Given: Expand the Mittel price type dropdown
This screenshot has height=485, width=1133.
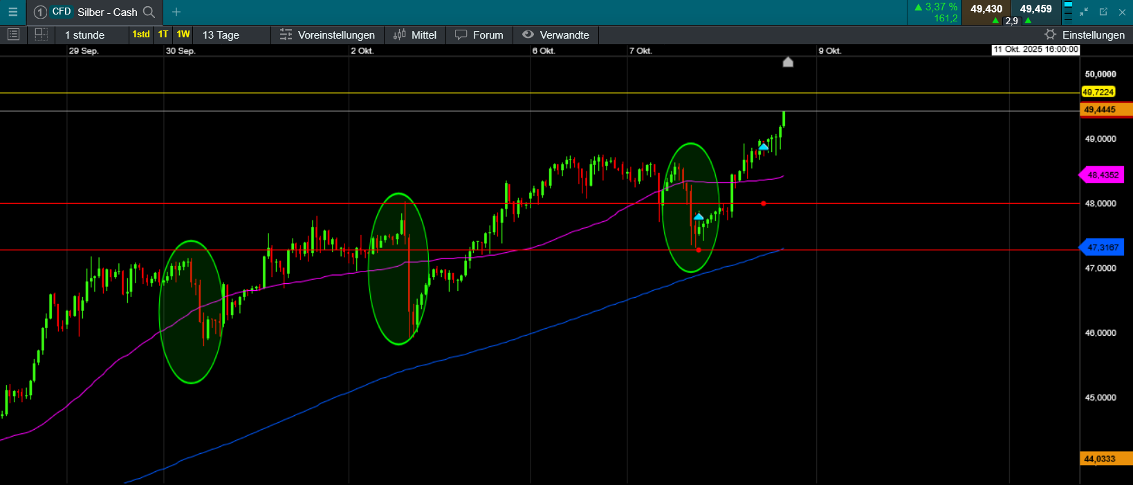Looking at the screenshot, I should click(415, 35).
